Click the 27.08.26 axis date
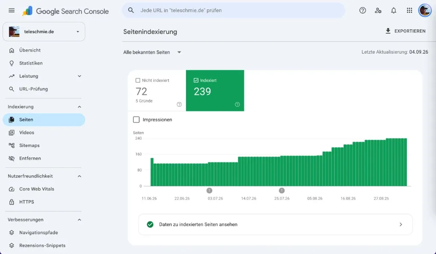This screenshot has width=436, height=254. 381,198
